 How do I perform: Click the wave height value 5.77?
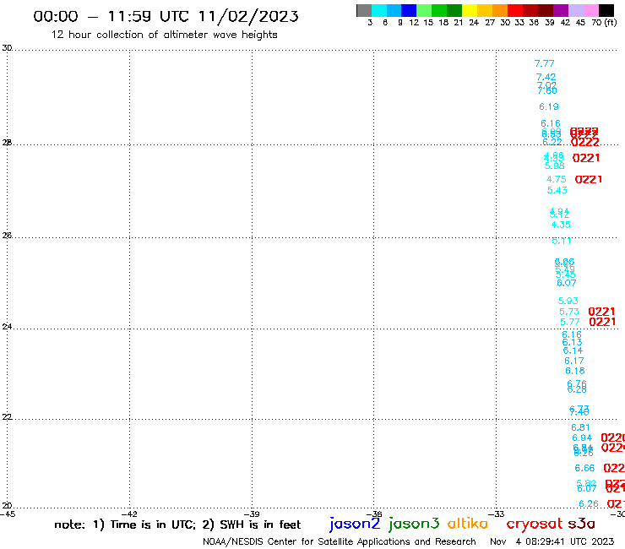(x=569, y=322)
